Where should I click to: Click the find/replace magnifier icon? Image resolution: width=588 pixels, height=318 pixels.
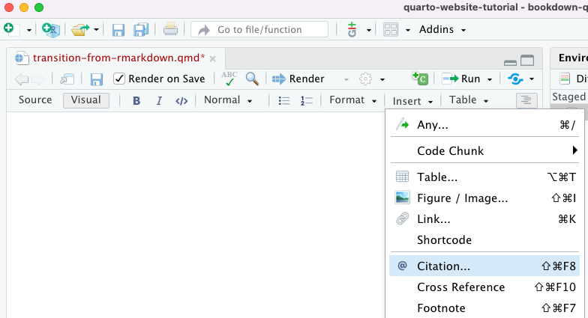pyautogui.click(x=252, y=79)
